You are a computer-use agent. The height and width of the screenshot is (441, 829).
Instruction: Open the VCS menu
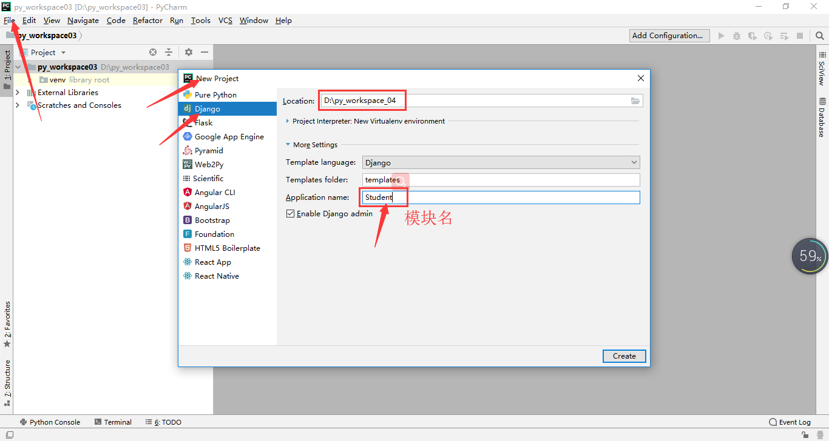[225, 21]
